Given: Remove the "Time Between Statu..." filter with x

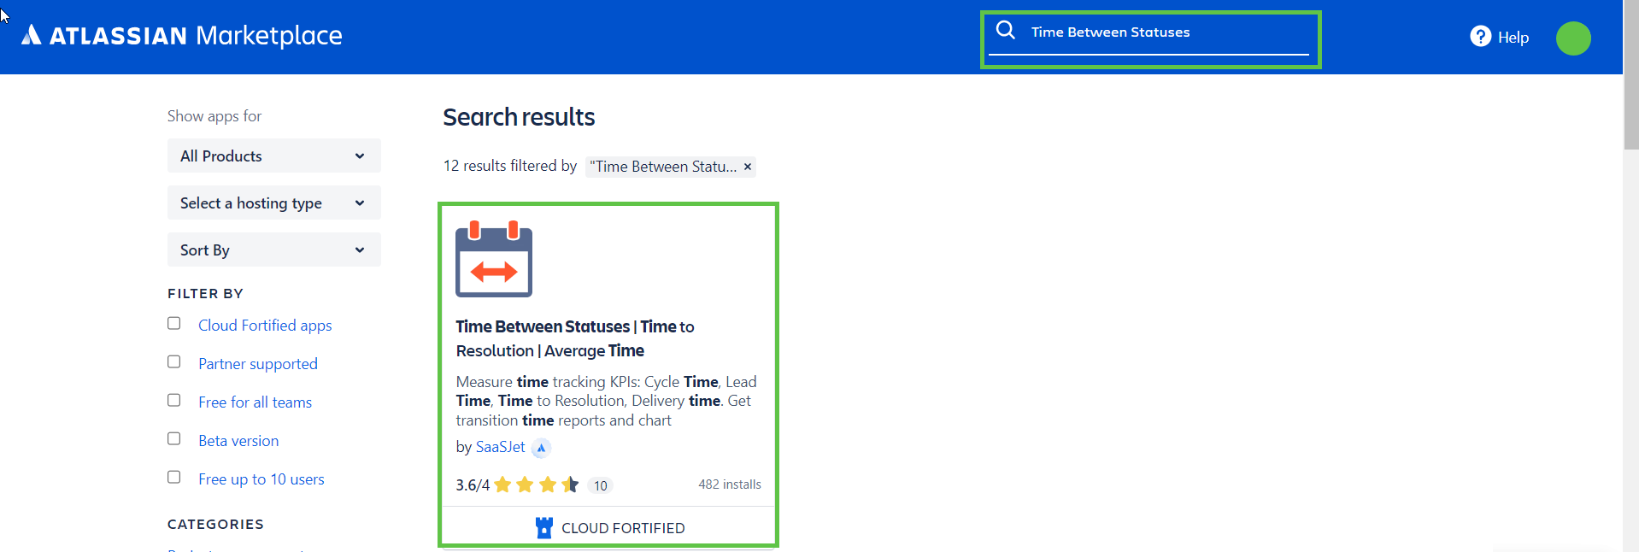Looking at the screenshot, I should 748,167.
